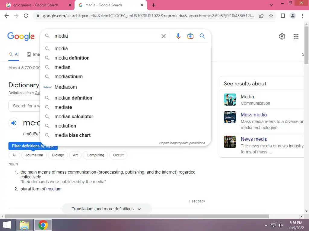Viewport: 309px width, 231px height.
Task: Click the Chrome taskbar icon
Action: (x=43, y=225)
